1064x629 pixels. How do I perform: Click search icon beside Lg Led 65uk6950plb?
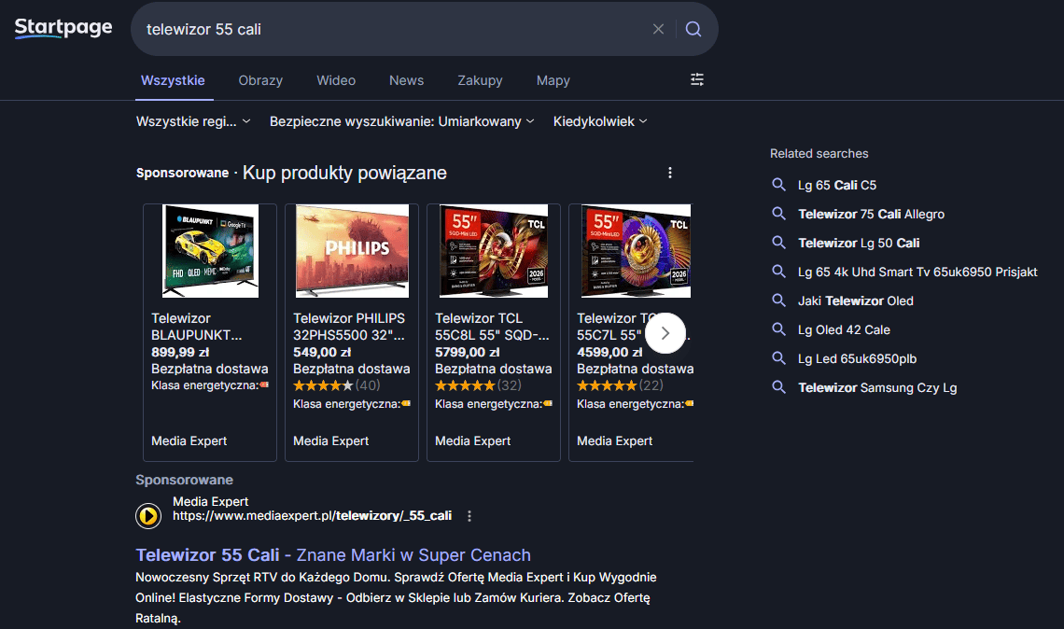pyautogui.click(x=779, y=358)
